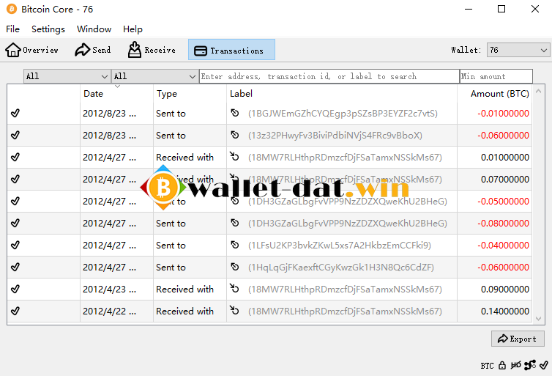Screen dimensions: 552x376
Task: Click the wallet encryption lock icon
Action: click(502, 366)
